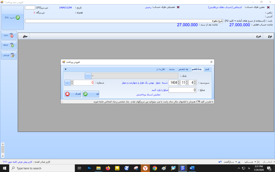Click the مبلغ amount input field
275x172 pixels.
[x=182, y=90]
